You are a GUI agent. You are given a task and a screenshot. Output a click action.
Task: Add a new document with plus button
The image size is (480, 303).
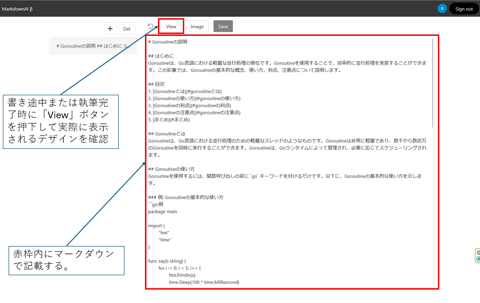pos(110,29)
